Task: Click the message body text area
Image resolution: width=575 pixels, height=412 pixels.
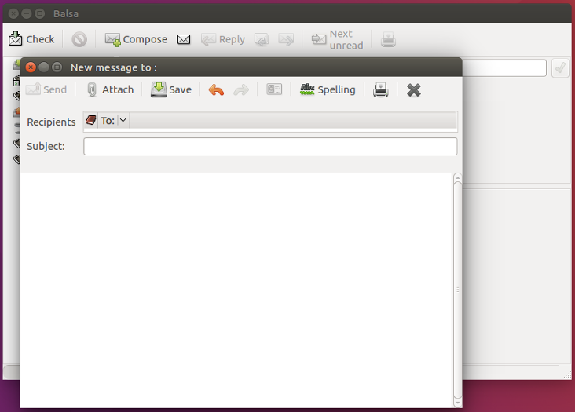Action: tap(236, 290)
